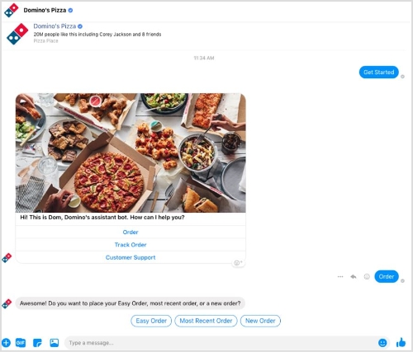Open the food spread image in the card
This screenshot has width=413, height=352.
[131, 153]
